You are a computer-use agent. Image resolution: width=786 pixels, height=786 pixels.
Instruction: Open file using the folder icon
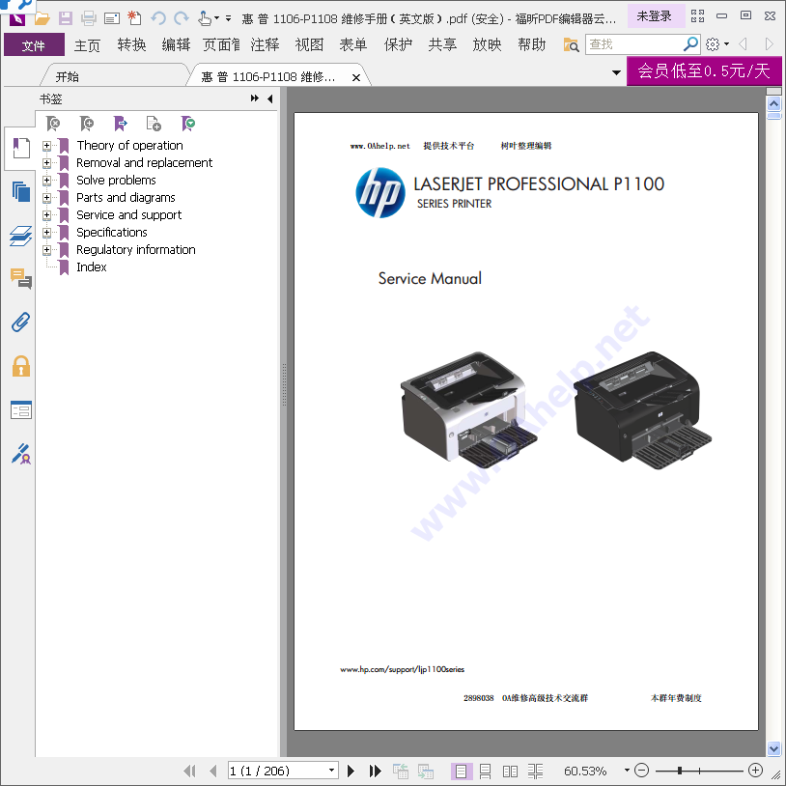pyautogui.click(x=42, y=19)
